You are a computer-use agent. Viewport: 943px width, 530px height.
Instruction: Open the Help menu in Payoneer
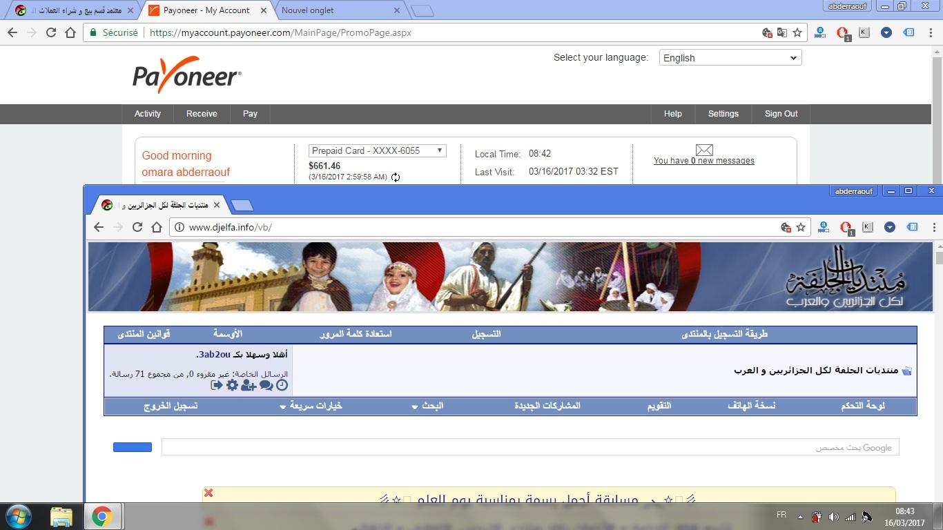pyautogui.click(x=673, y=114)
